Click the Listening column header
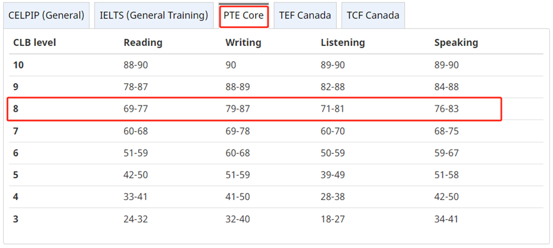553x248 pixels. (x=343, y=43)
